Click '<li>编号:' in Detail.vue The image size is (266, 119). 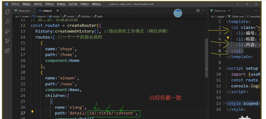tap(247, 33)
